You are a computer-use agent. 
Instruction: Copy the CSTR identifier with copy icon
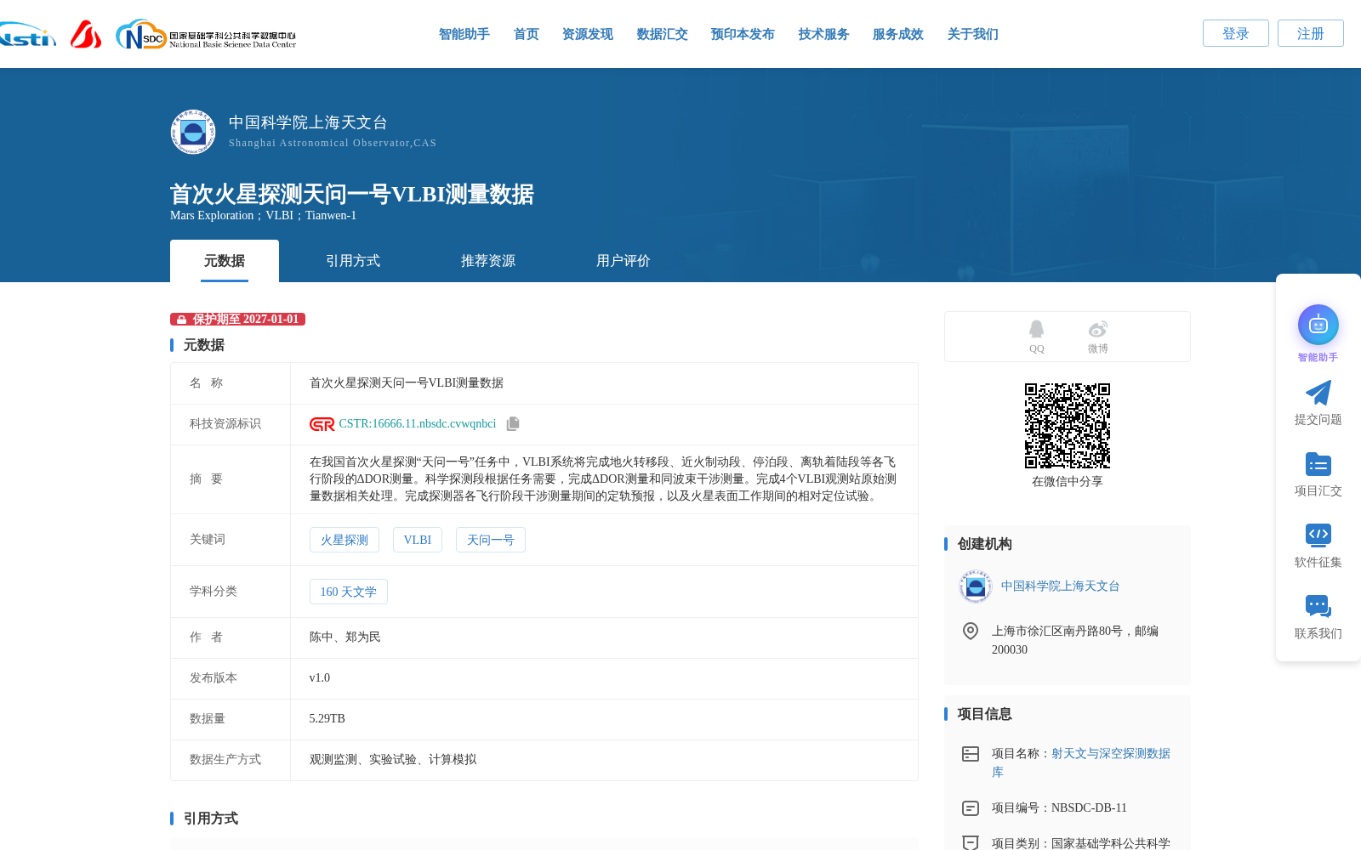pos(513,423)
